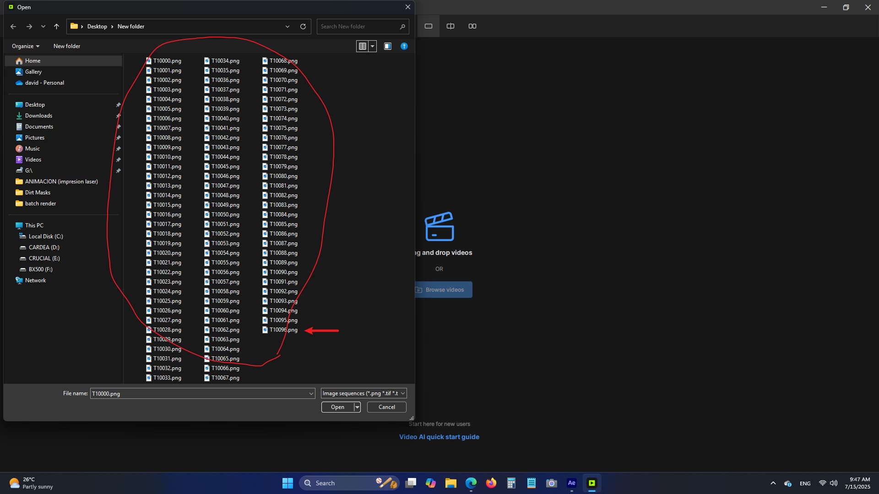Open the Organize menu
Image resolution: width=879 pixels, height=494 pixels.
tap(26, 46)
